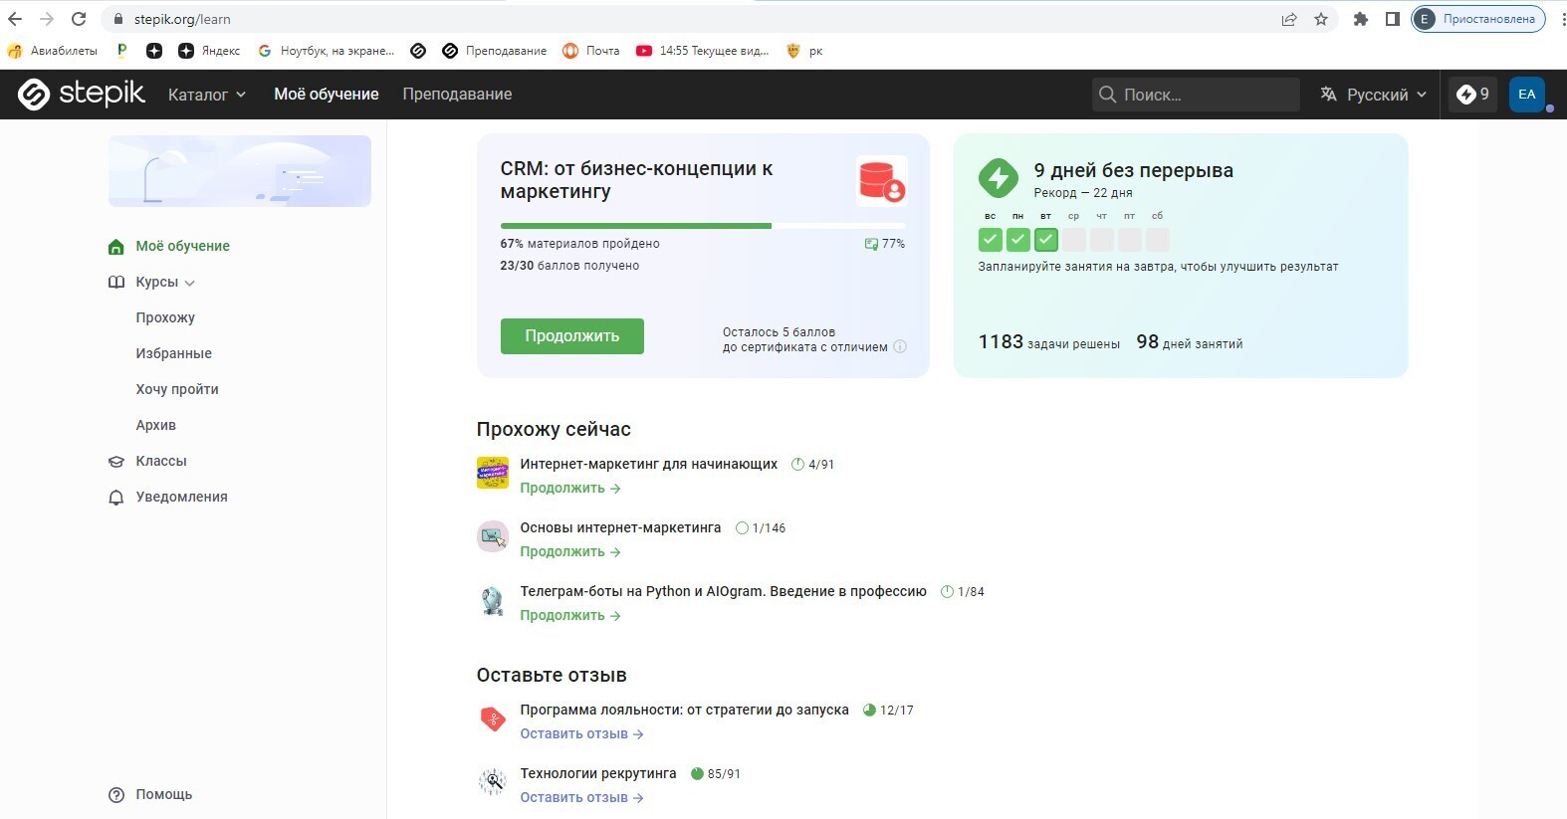Click the checked Tuesday (вт) streak box
Screen dimensions: 1567x819
[1045, 240]
